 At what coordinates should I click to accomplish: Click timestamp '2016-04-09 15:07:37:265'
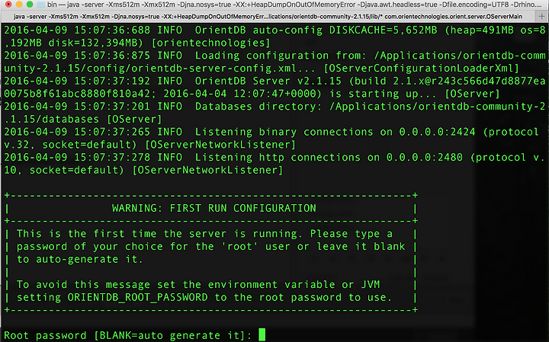tap(77, 132)
